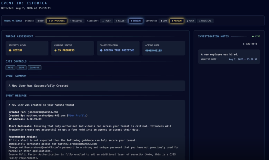The image size is (269, 160).
Task: Classify event as FALSE+
Action: [x=121, y=21]
